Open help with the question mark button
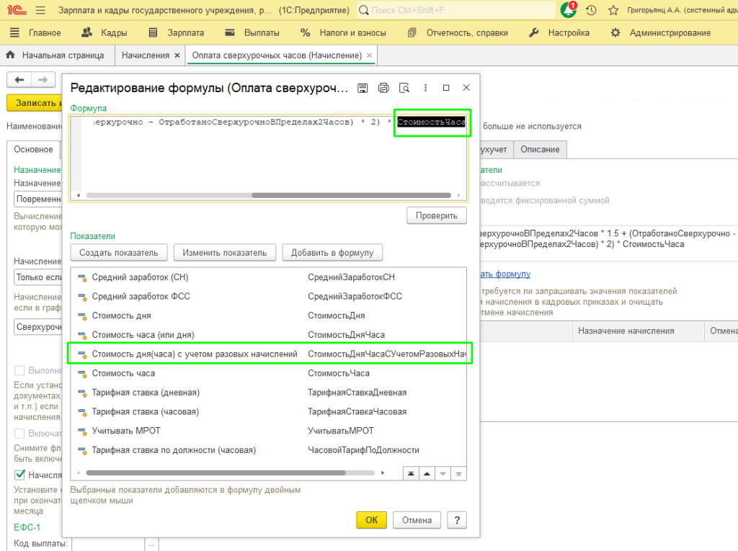Screen dimensions: 738x551 [457, 520]
